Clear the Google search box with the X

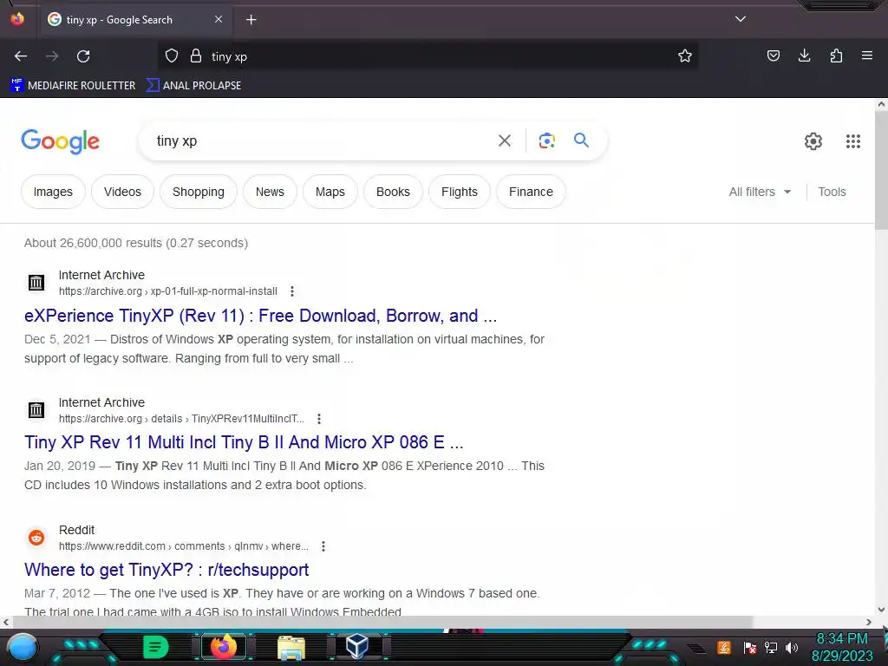504,140
